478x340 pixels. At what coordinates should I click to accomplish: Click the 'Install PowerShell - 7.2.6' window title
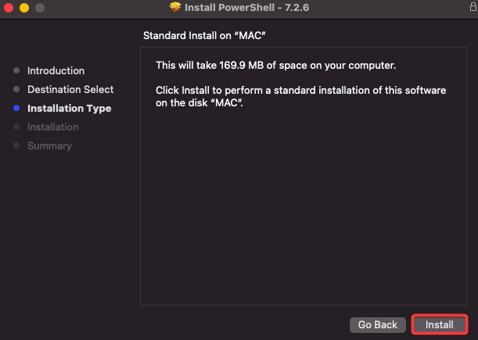click(x=247, y=7)
